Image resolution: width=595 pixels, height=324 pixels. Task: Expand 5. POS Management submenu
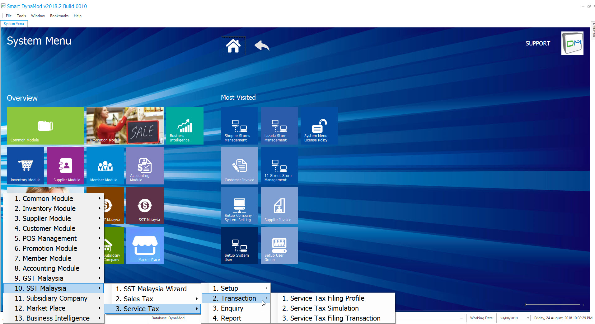54,238
